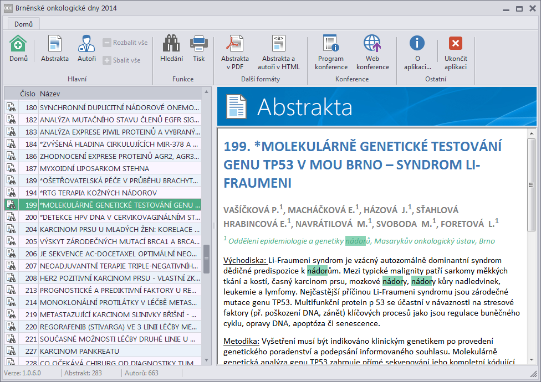Click the abstract list scroll down arrow
The image size is (541, 382).
[x=206, y=360]
